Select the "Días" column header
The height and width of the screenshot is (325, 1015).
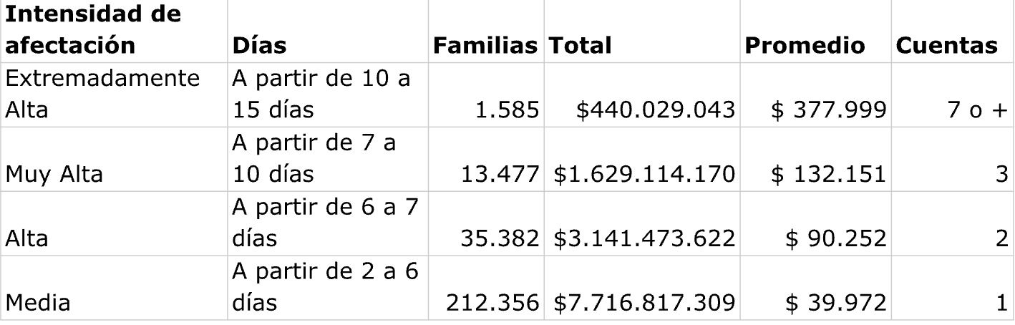258,46
